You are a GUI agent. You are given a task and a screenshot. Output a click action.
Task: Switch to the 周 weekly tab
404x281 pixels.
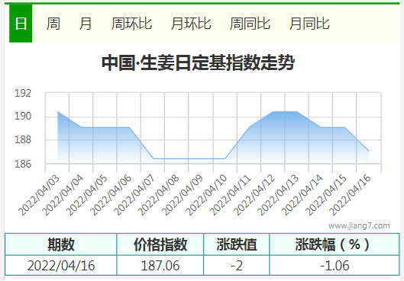pos(53,24)
